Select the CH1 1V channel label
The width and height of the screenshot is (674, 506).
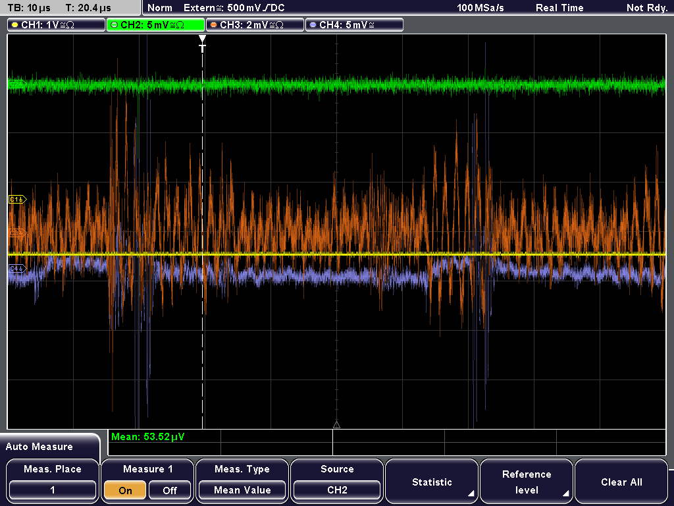[57, 25]
